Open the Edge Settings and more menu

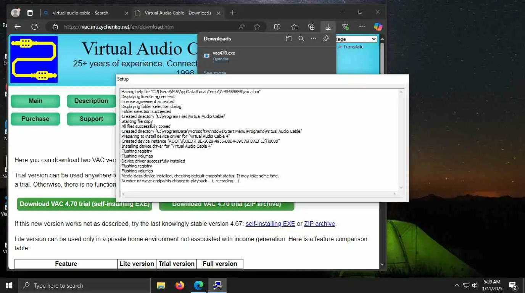point(362,27)
